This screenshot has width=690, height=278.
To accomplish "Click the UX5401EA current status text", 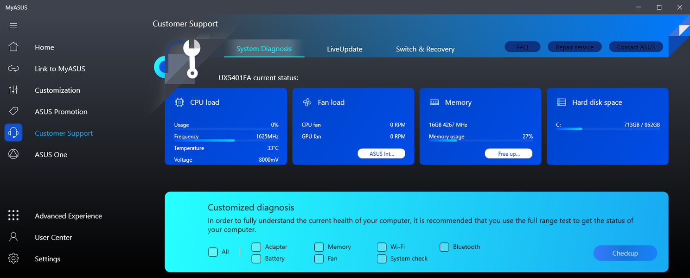I will click(x=258, y=78).
